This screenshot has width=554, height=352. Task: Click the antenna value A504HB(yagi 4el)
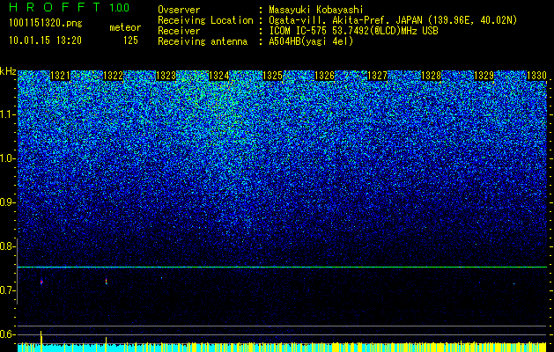pyautogui.click(x=311, y=41)
